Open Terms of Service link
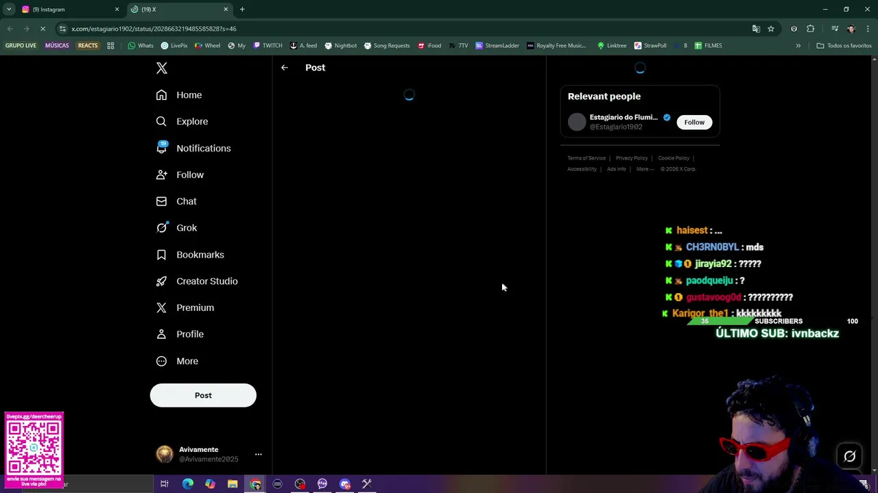 click(586, 158)
